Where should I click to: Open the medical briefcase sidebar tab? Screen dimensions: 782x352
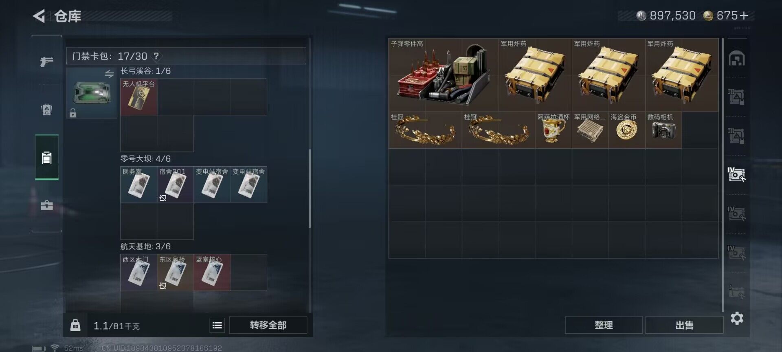[x=46, y=205]
